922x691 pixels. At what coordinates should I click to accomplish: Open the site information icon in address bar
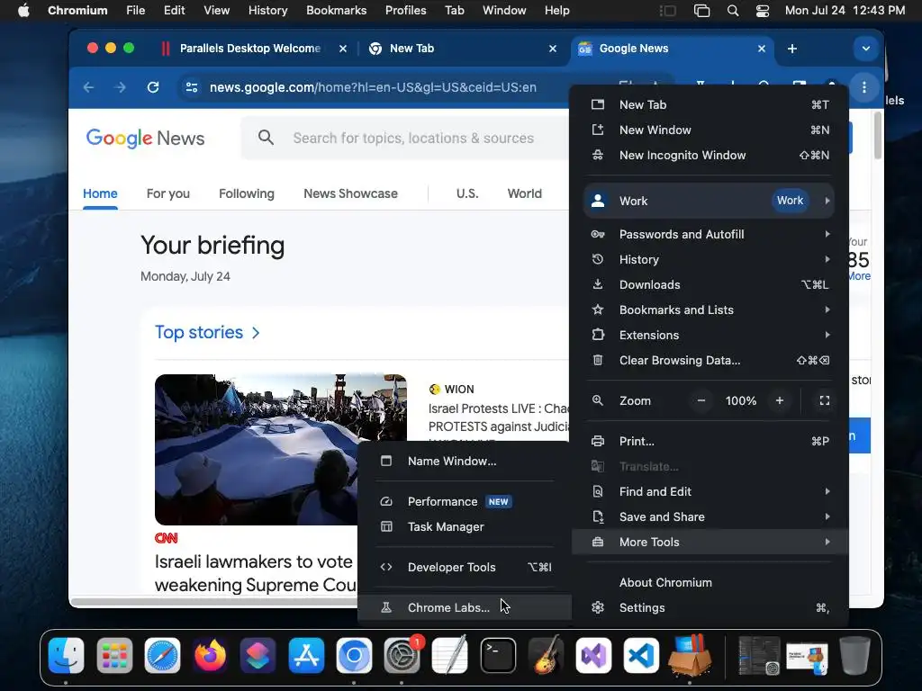coord(192,87)
